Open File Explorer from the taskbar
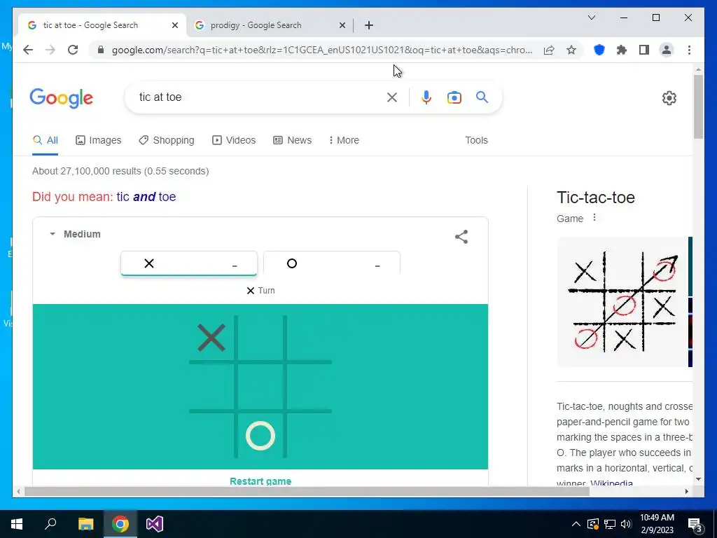Screen dimensions: 717x538 [x=85, y=524]
